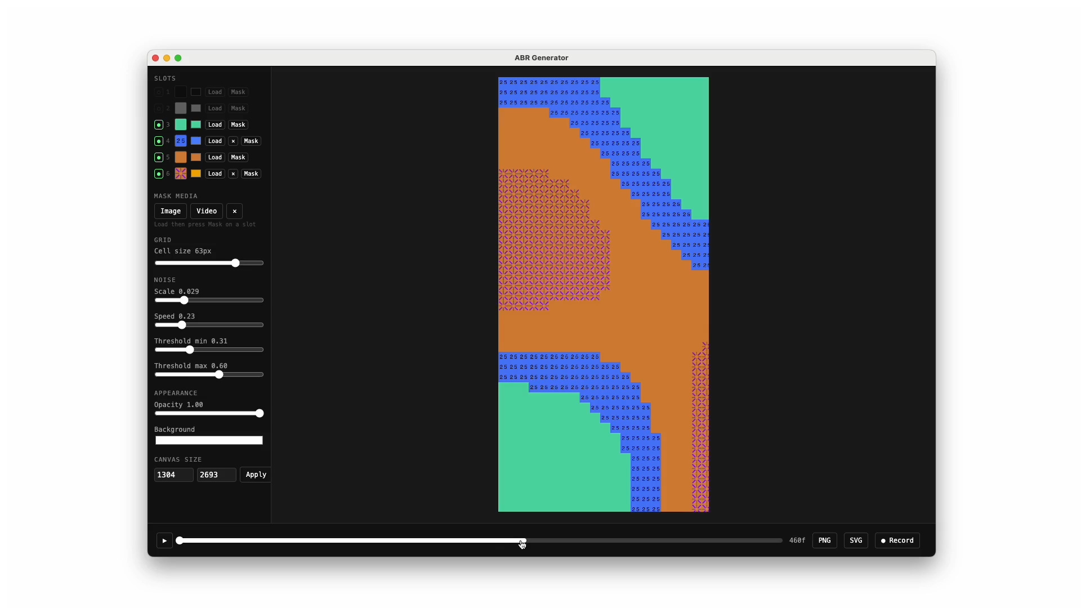Adjust the Threshold max slider
The height and width of the screenshot is (608, 1081).
pyautogui.click(x=209, y=374)
